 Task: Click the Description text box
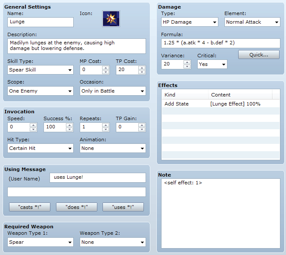pos(77,46)
